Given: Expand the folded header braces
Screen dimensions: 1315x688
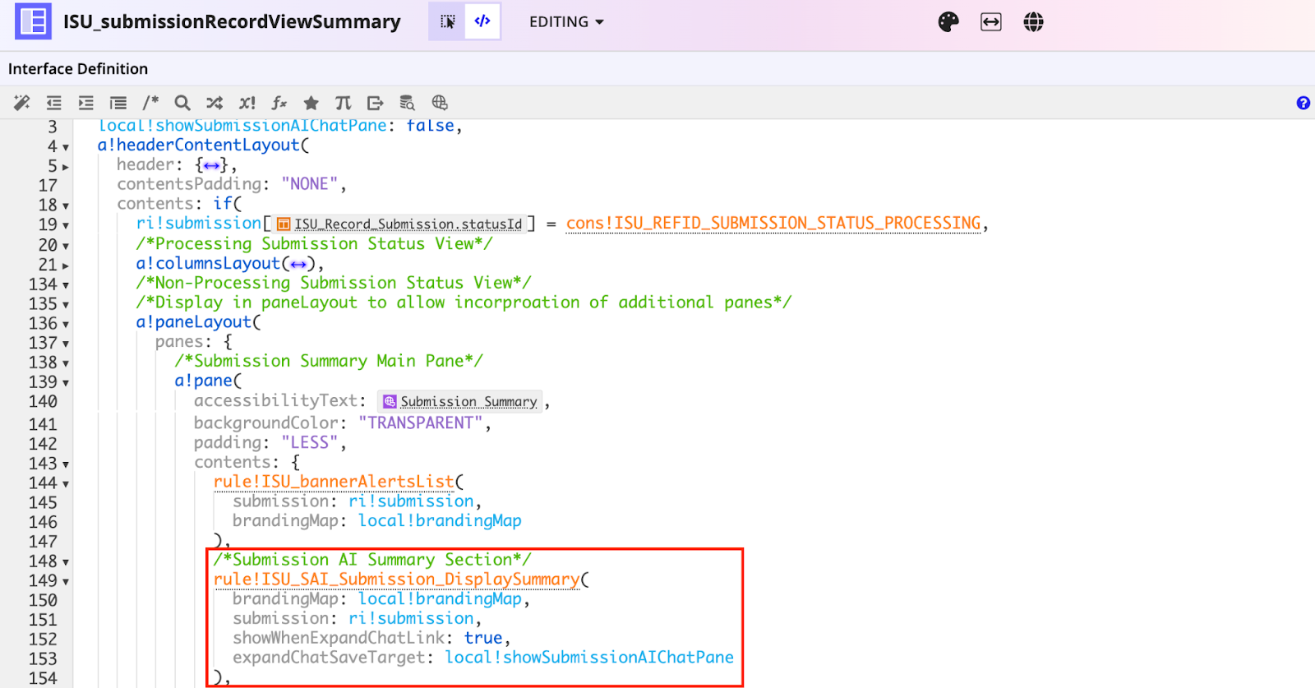Looking at the screenshot, I should pos(212,165).
